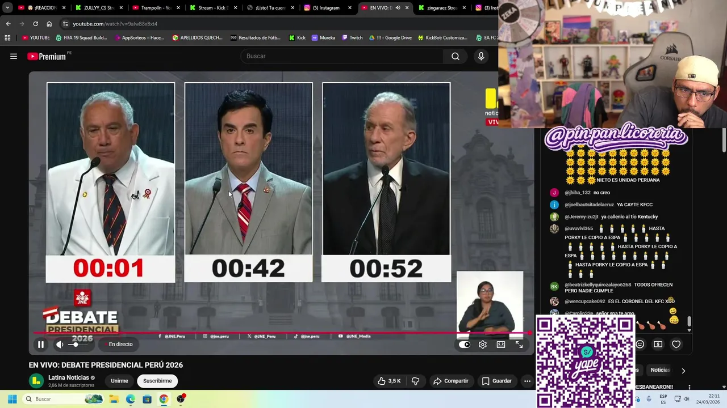Open the Latina Noticias channel avatar
The width and height of the screenshot is (727, 408).
click(x=36, y=381)
